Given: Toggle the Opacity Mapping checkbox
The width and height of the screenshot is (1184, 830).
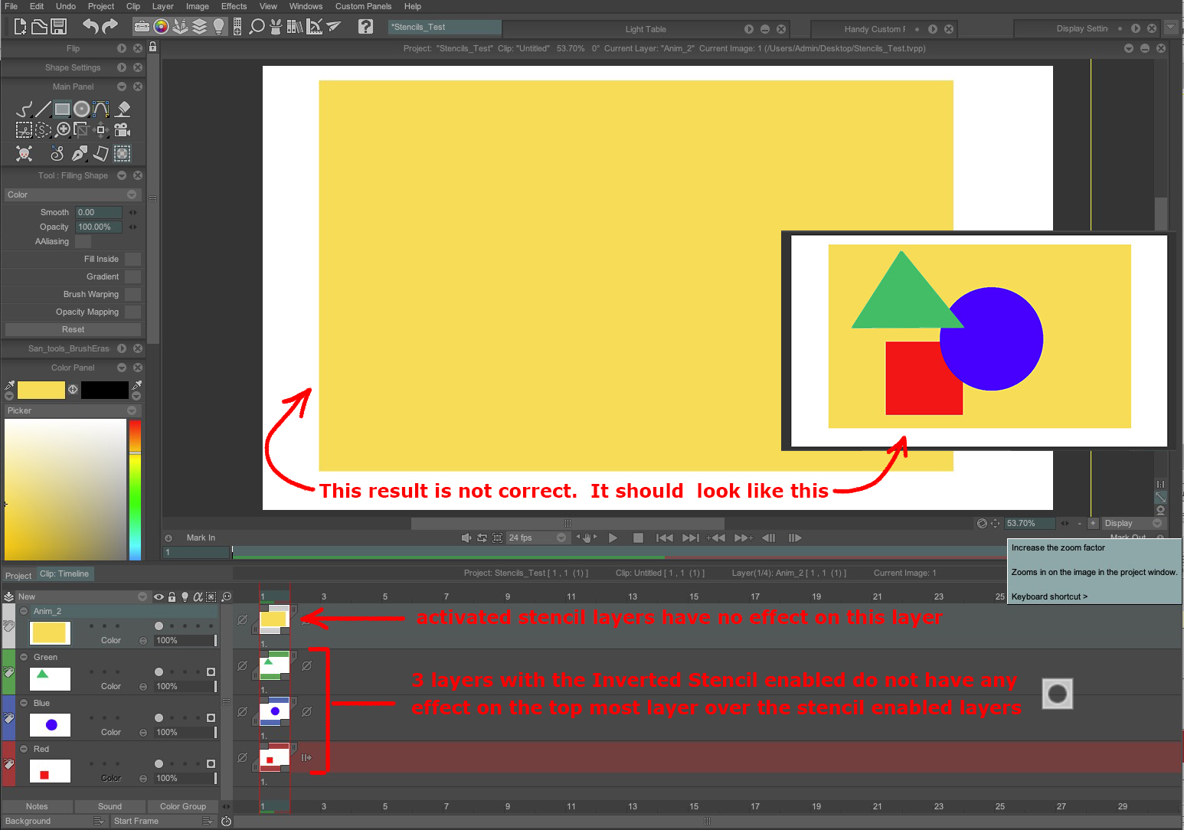Looking at the screenshot, I should pos(133,312).
